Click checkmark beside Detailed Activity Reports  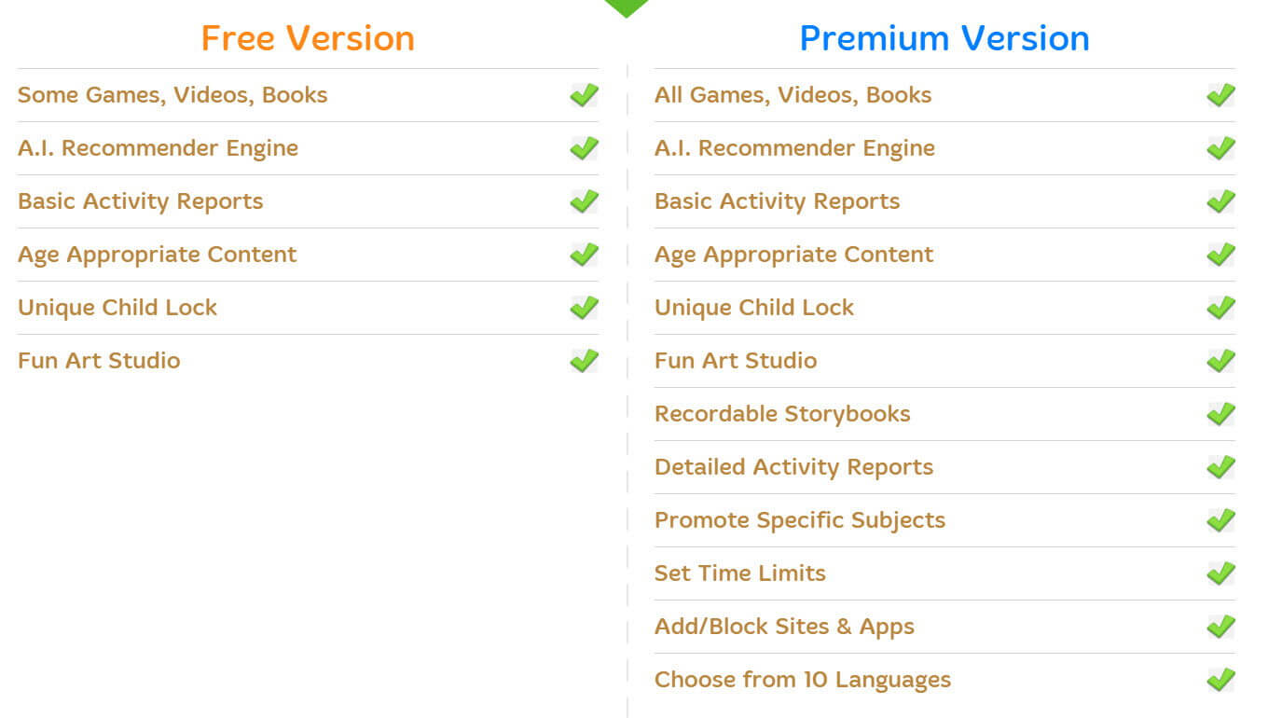point(1221,467)
